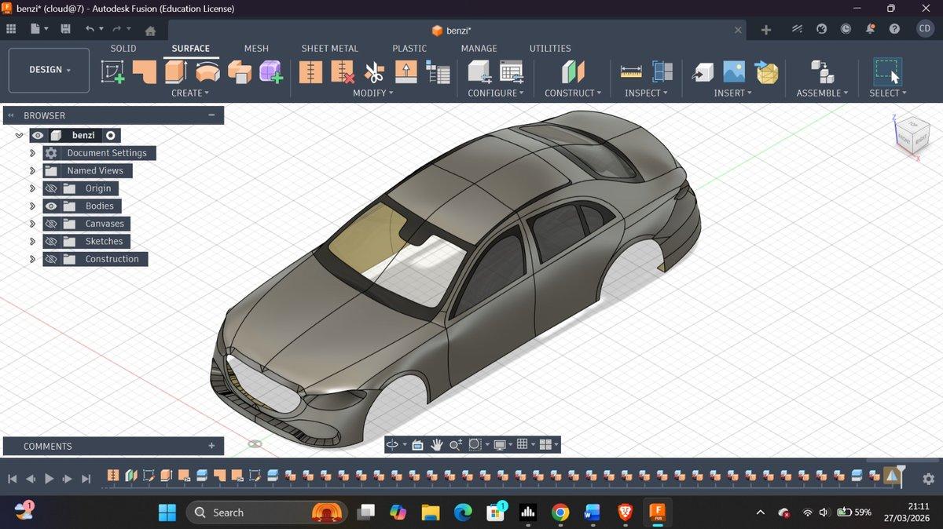Switch to the UTILITIES tab

550,48
